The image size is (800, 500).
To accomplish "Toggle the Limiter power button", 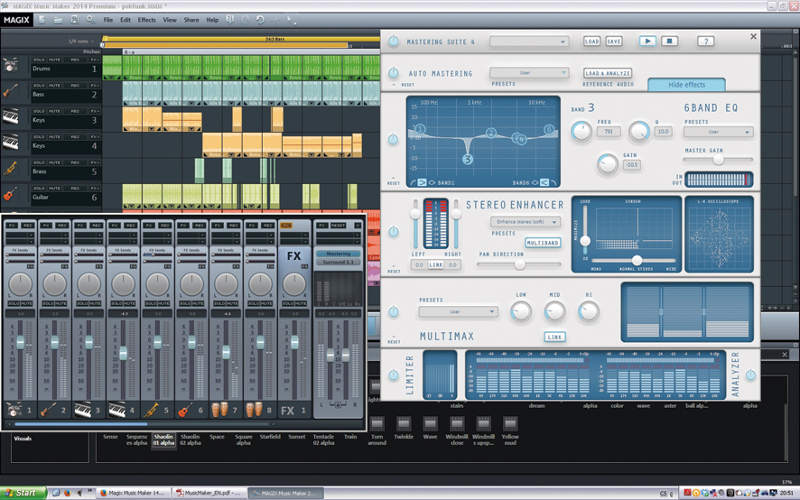I will 394,375.
